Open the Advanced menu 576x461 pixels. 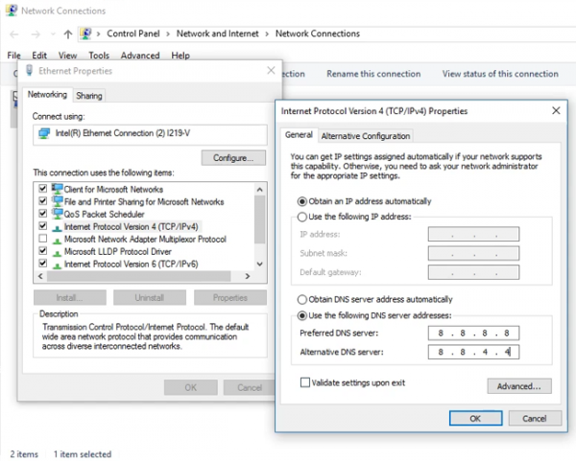140,56
